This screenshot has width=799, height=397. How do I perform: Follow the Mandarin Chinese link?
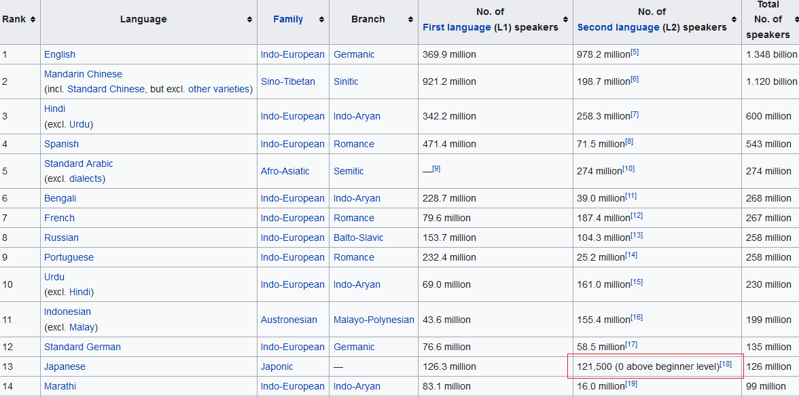click(x=83, y=75)
